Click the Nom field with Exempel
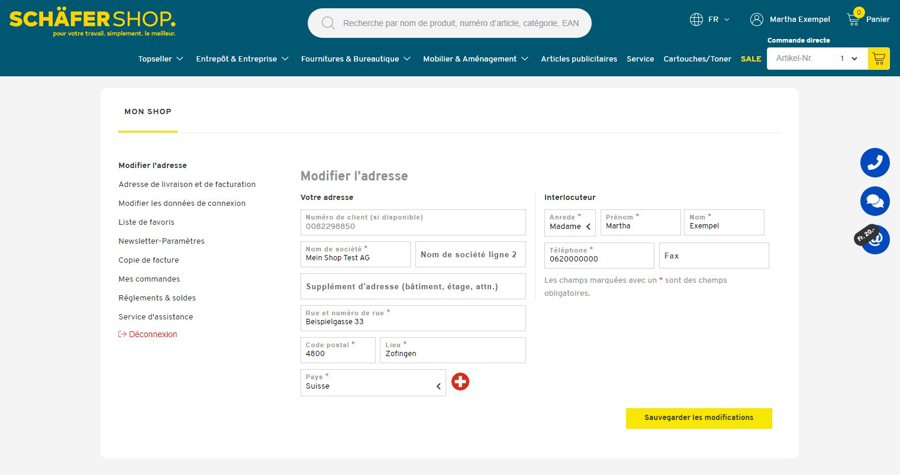 pyautogui.click(x=724, y=222)
